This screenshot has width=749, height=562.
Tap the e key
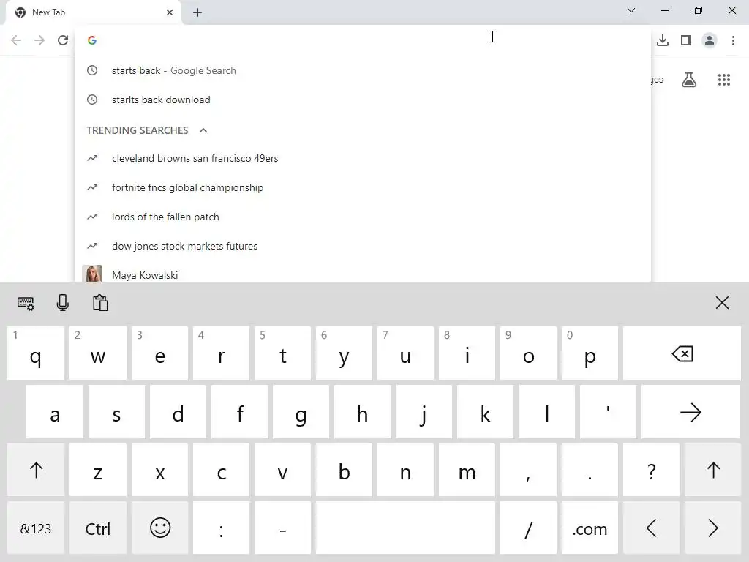click(x=160, y=353)
